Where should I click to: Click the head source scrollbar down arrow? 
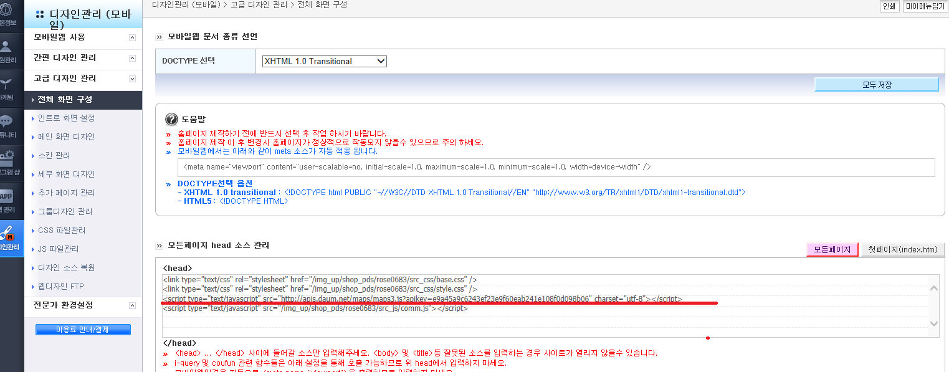point(933,323)
